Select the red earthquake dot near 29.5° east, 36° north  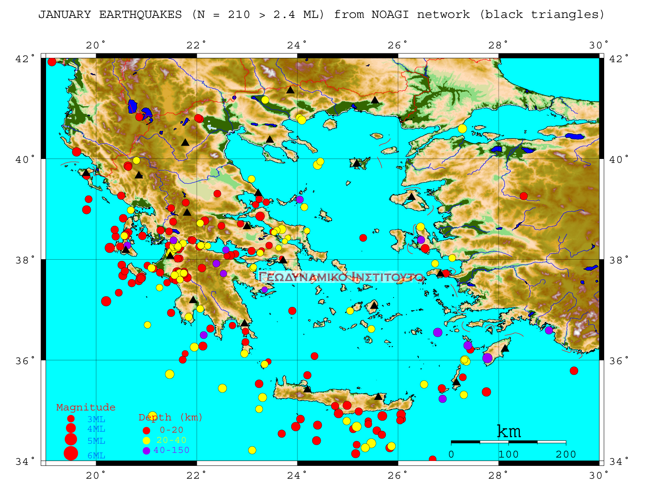574,370
